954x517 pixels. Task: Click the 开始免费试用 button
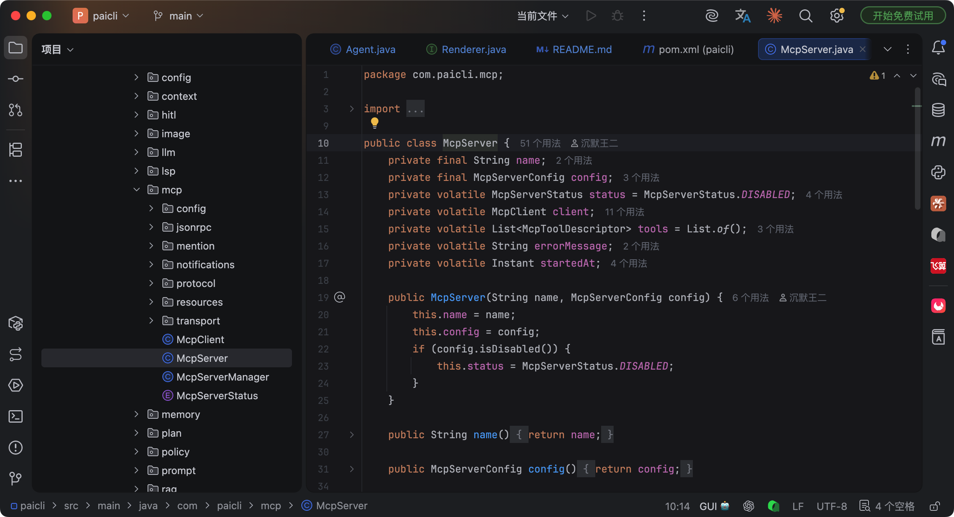[903, 16]
